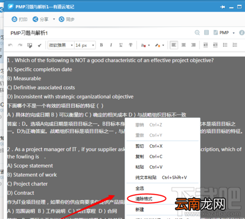
Task: Click the undo arrow in the formatting toolbar
Action: [10, 45]
